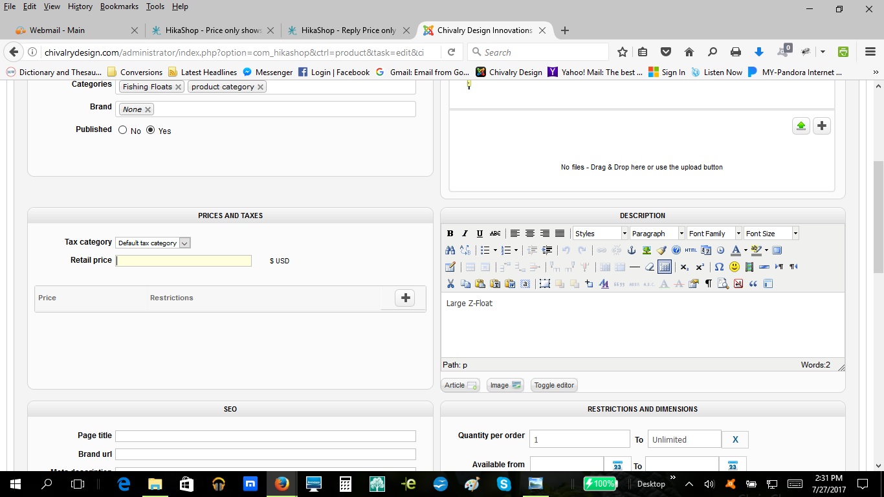
Task: Expand the highlight color picker arrow
Action: point(766,250)
